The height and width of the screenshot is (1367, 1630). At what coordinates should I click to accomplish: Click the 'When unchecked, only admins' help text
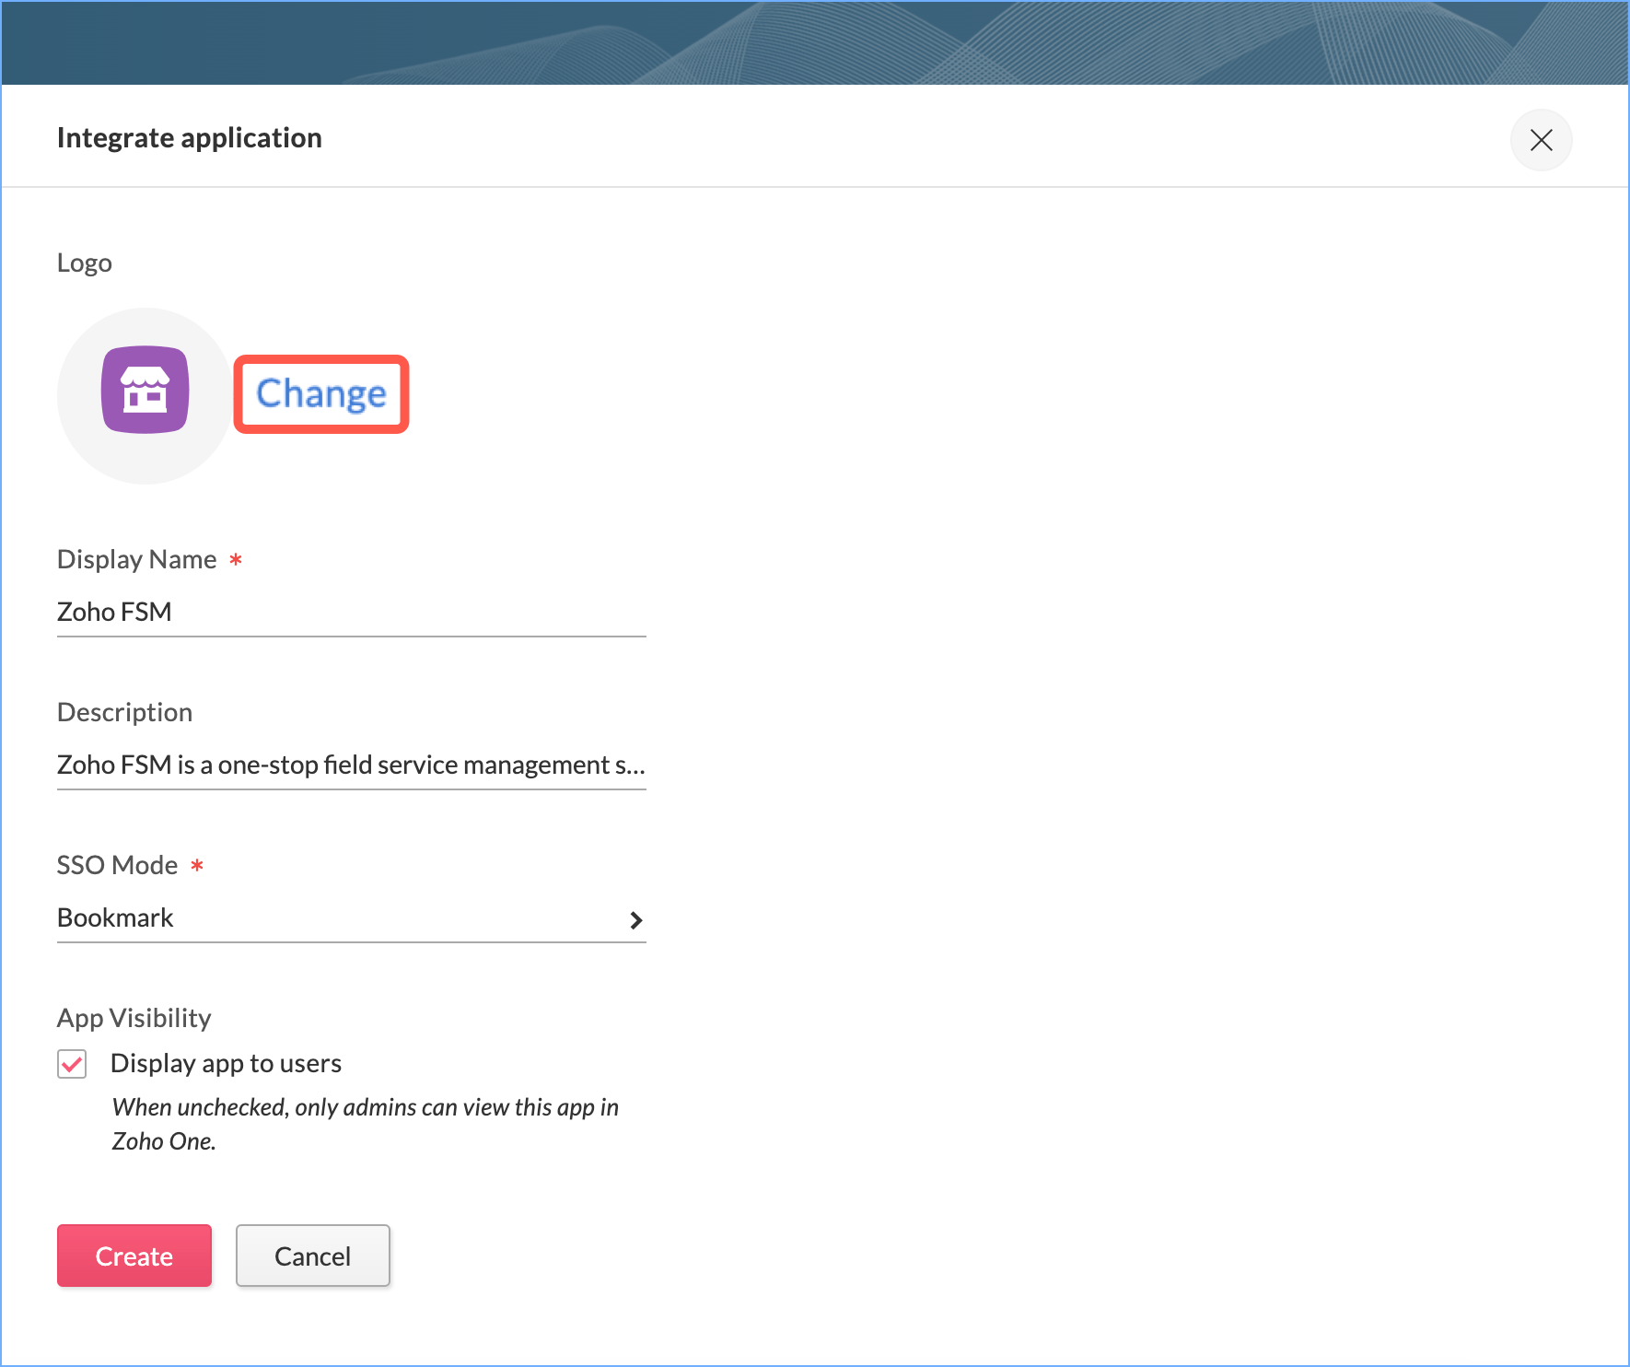point(365,1124)
